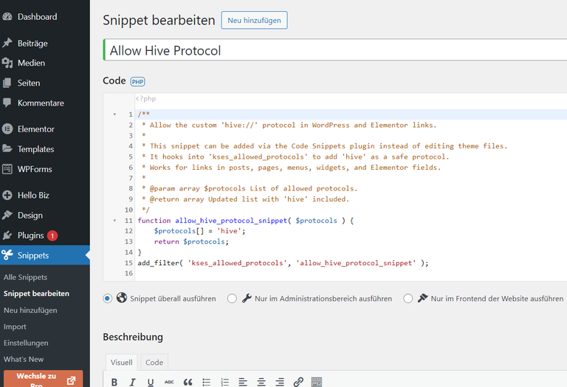Click the Seiten pages icon

(x=7, y=83)
